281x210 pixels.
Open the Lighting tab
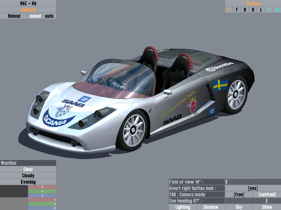point(183,207)
